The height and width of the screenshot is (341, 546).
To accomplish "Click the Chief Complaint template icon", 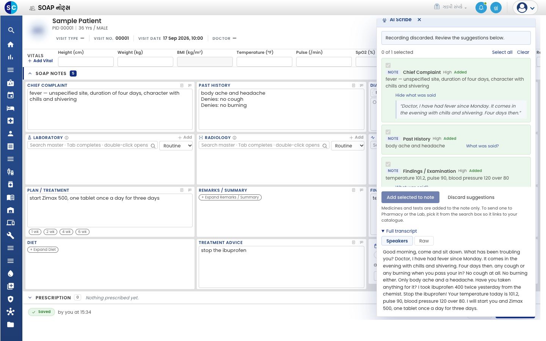I will coord(182,85).
